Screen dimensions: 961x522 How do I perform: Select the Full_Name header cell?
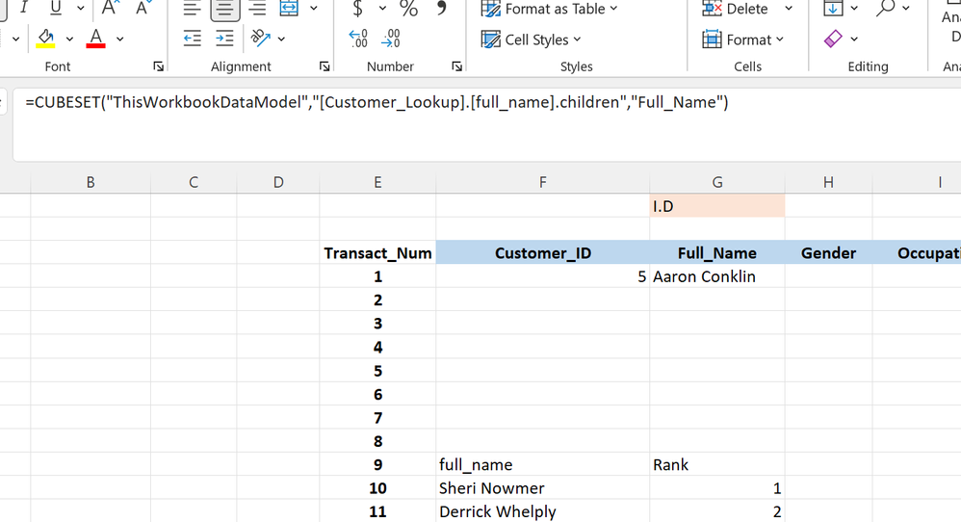point(717,253)
